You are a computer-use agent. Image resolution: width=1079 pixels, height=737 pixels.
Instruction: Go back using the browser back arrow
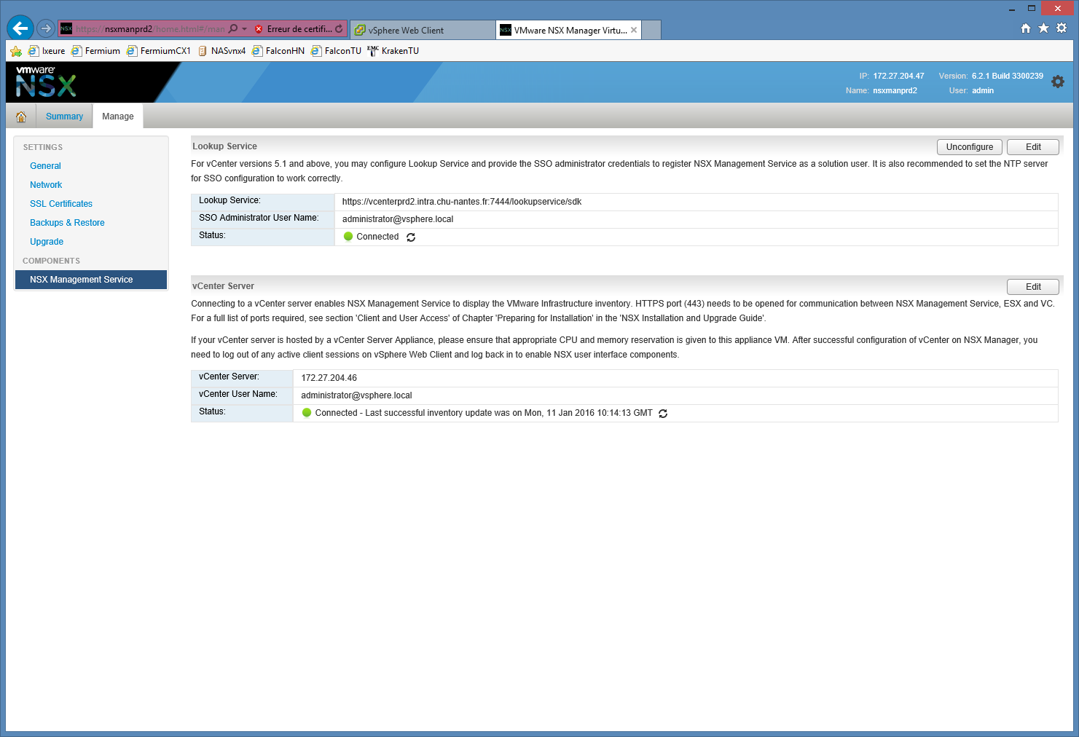click(x=20, y=28)
